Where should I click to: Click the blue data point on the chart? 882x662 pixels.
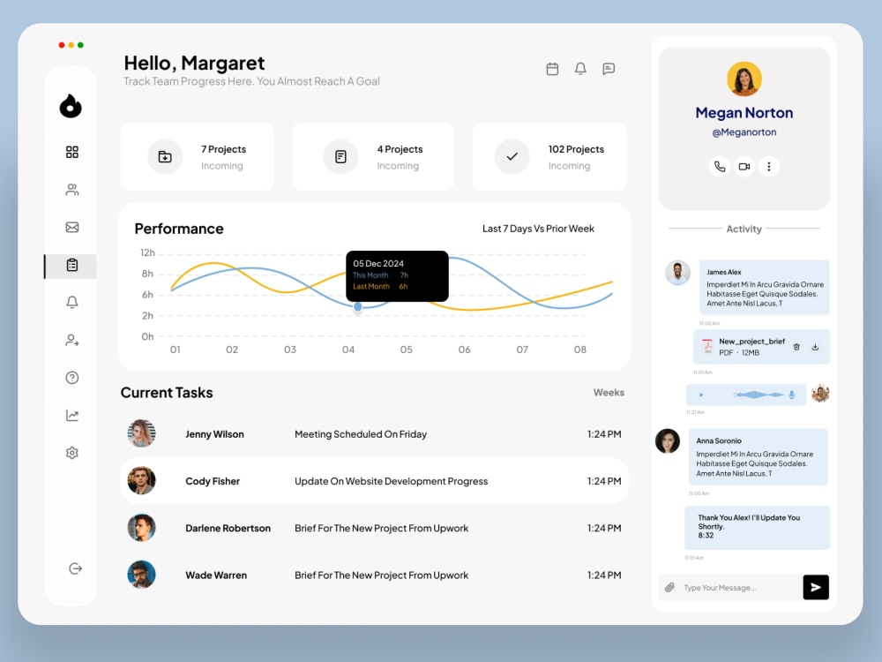click(x=358, y=307)
